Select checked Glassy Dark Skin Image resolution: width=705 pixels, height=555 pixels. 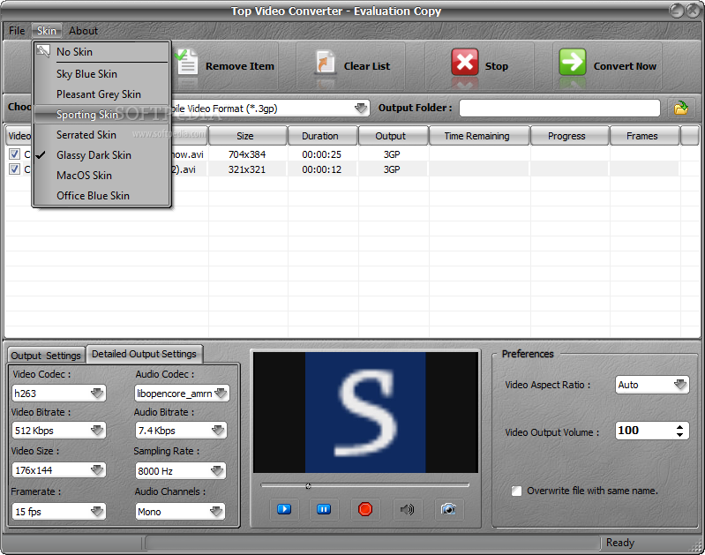point(101,154)
